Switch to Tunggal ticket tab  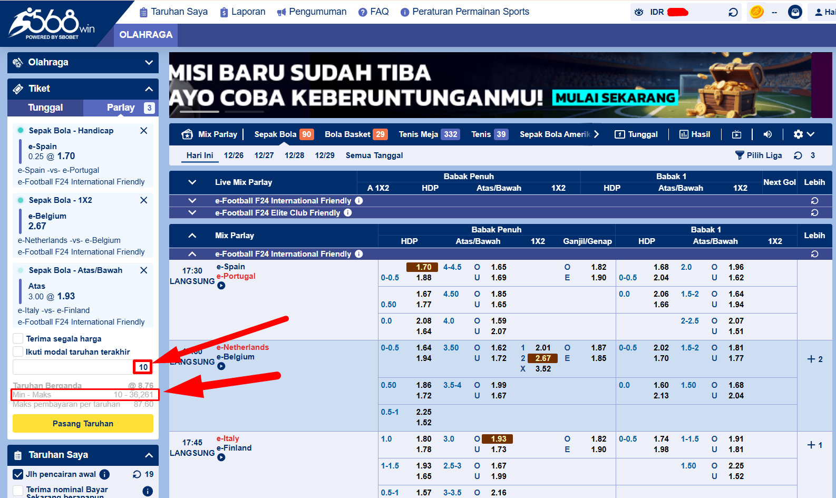[x=45, y=108]
